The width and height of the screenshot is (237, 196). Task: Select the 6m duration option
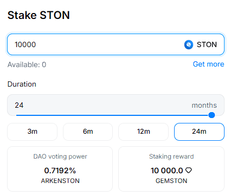(88, 132)
